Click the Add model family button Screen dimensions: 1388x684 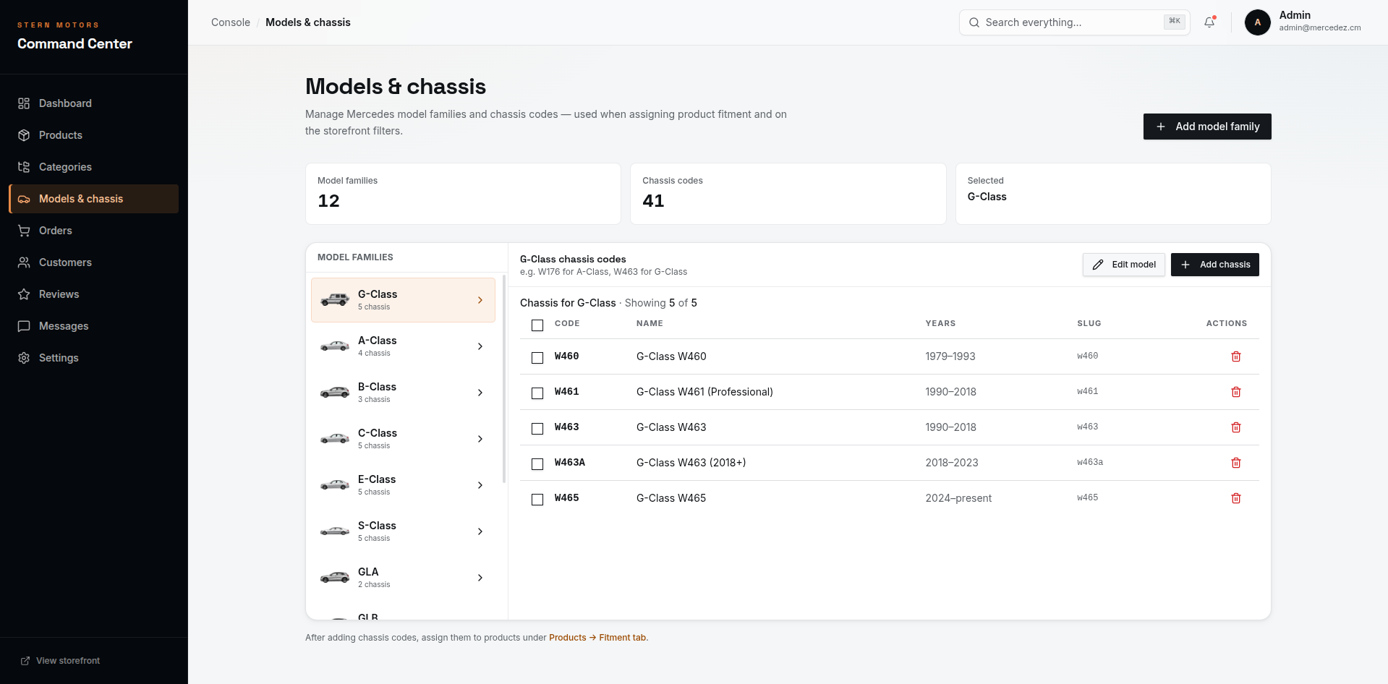point(1207,127)
